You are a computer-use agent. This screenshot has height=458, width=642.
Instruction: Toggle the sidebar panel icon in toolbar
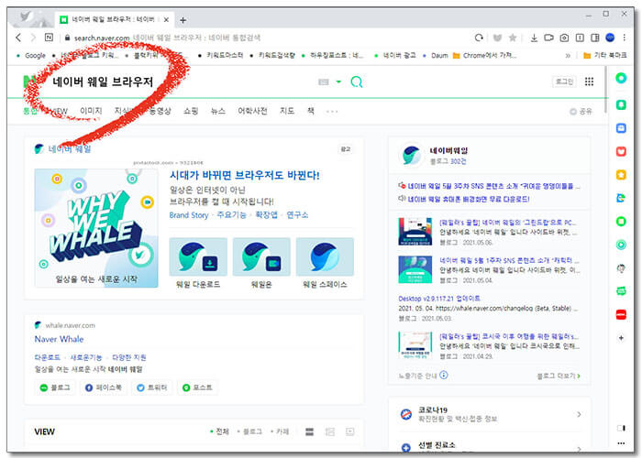click(x=595, y=38)
